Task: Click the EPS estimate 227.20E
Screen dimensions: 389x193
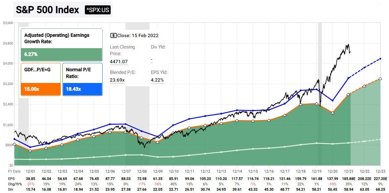Action: 380,178
